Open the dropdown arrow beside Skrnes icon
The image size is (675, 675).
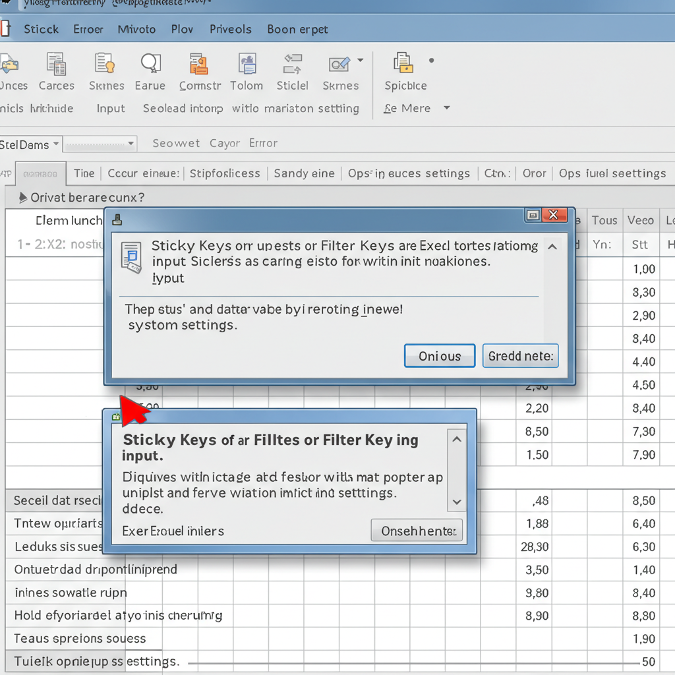click(x=361, y=60)
